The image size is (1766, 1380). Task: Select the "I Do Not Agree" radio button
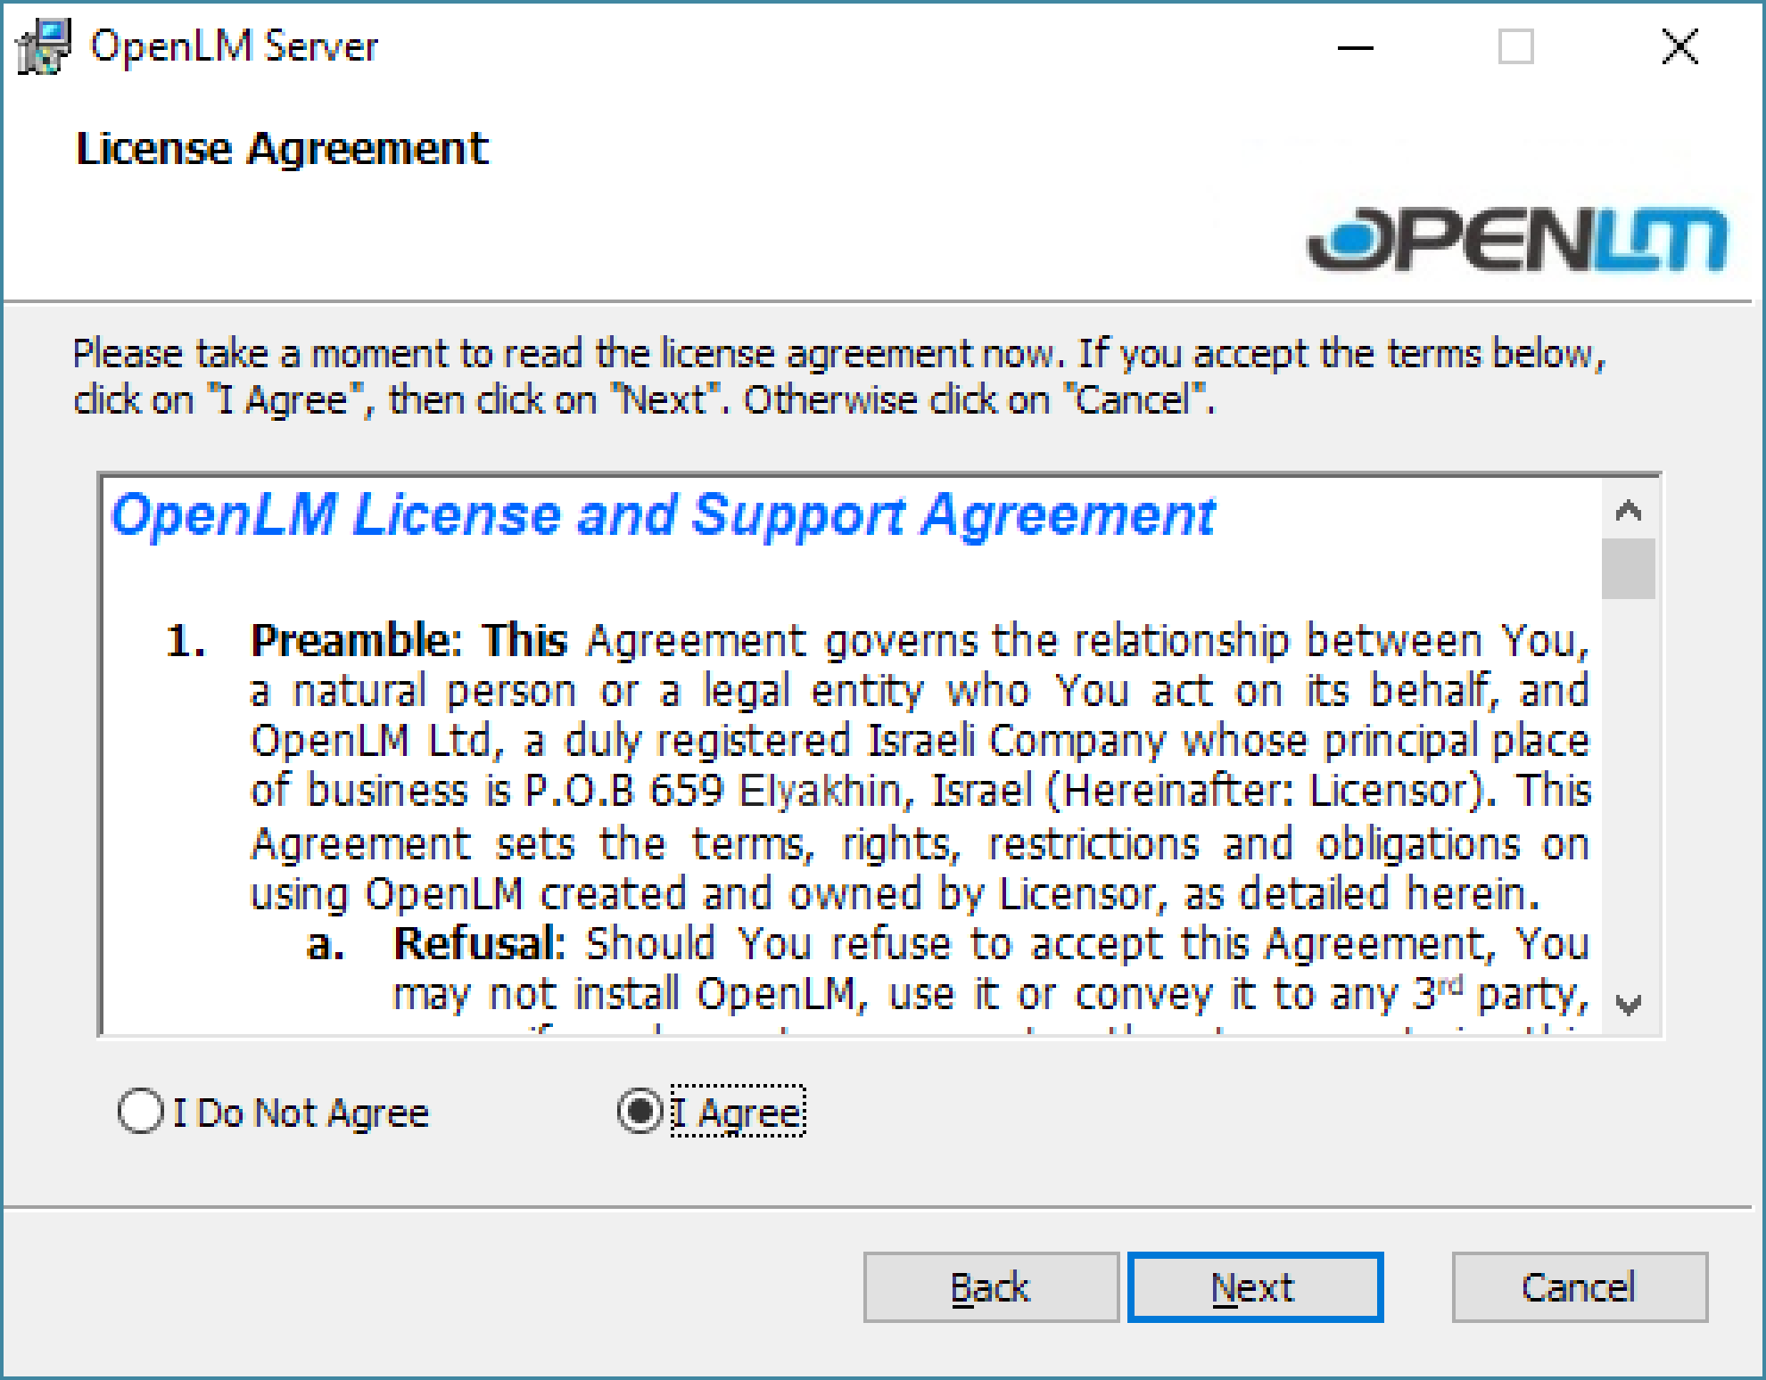[x=141, y=1112]
